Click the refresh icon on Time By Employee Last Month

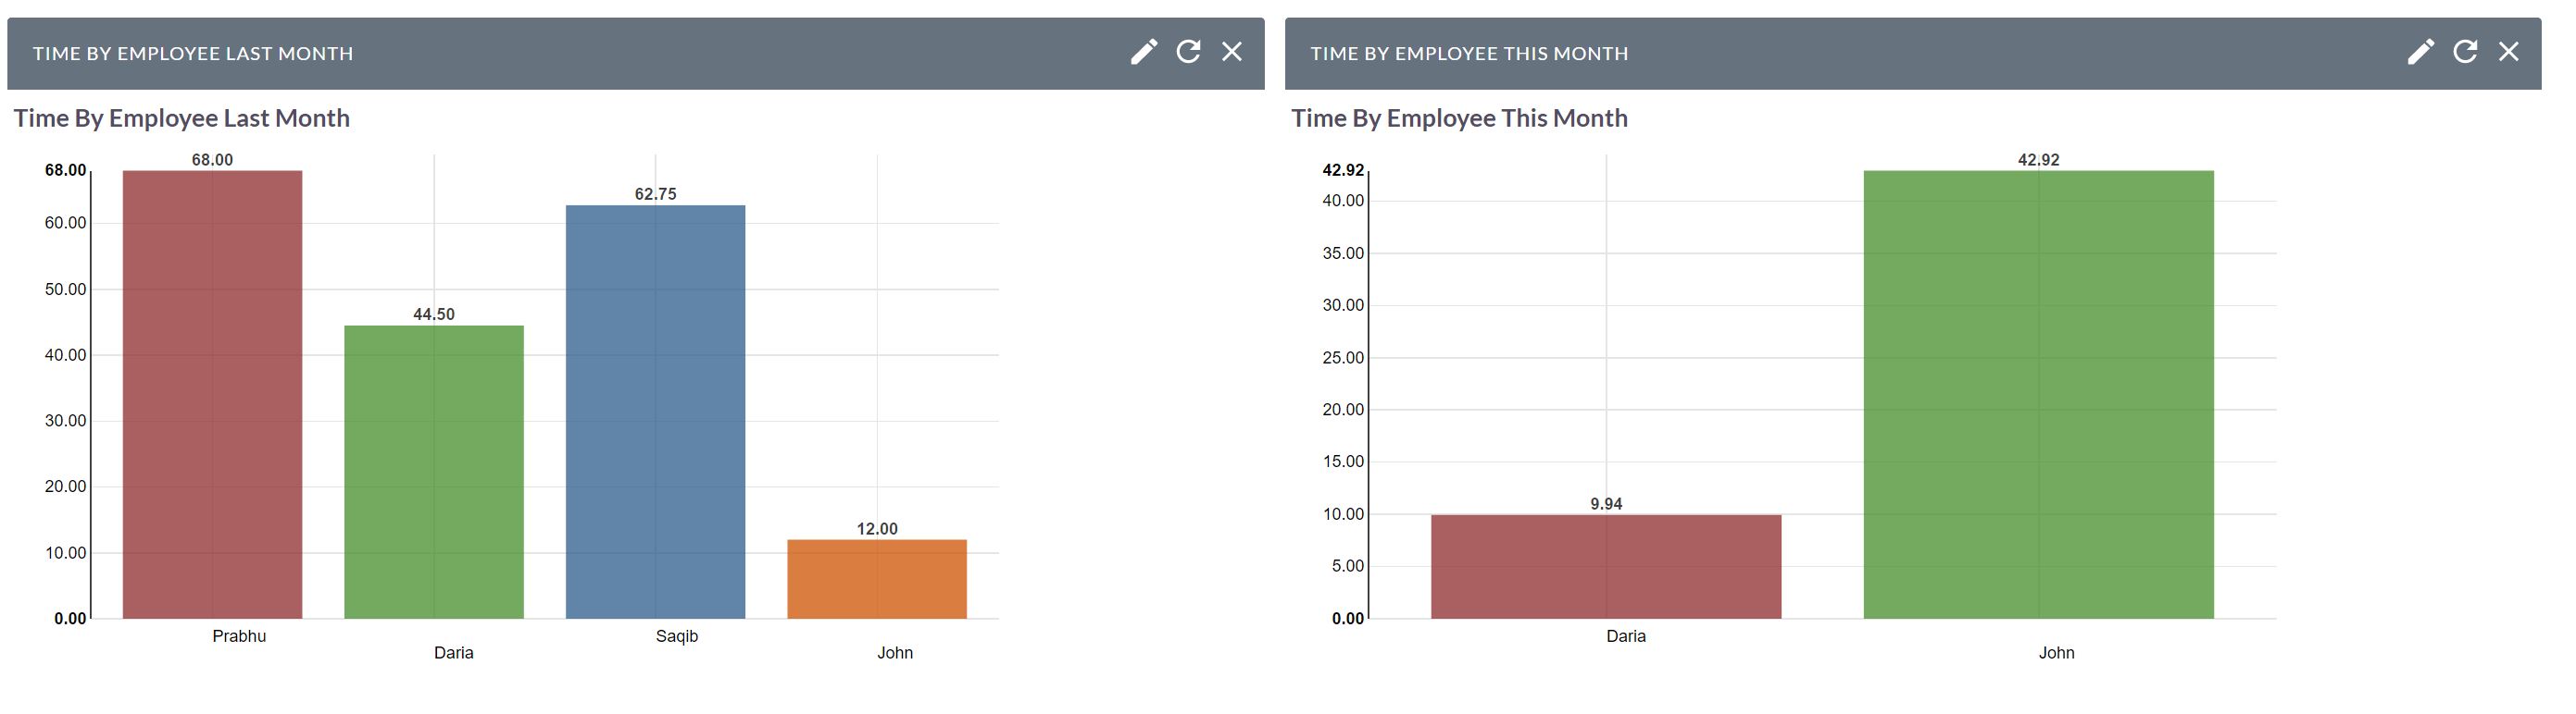coord(1187,52)
